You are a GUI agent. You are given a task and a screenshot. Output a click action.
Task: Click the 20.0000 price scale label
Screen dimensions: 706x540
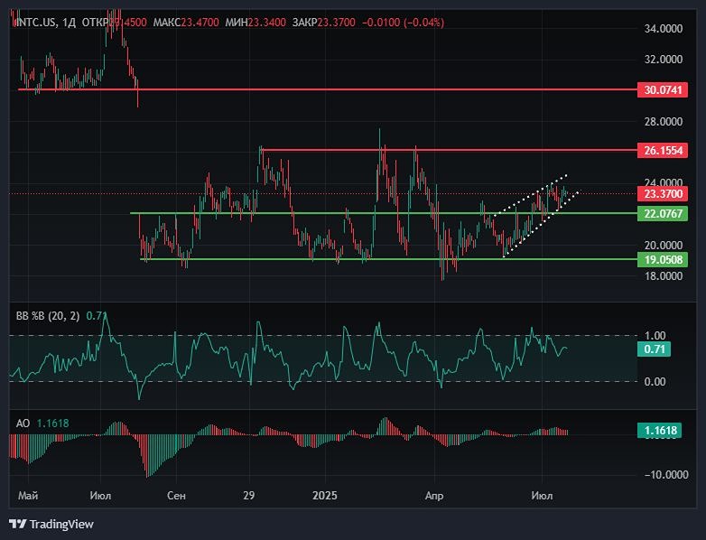[x=664, y=246]
